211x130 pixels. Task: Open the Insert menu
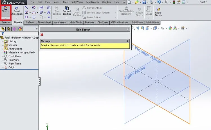point(56,2)
